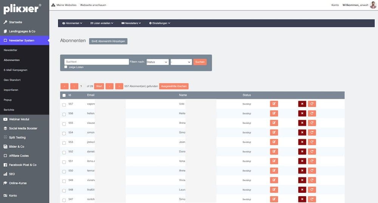
Task: Click the Konto card icon in sidebar
Action: point(5,195)
